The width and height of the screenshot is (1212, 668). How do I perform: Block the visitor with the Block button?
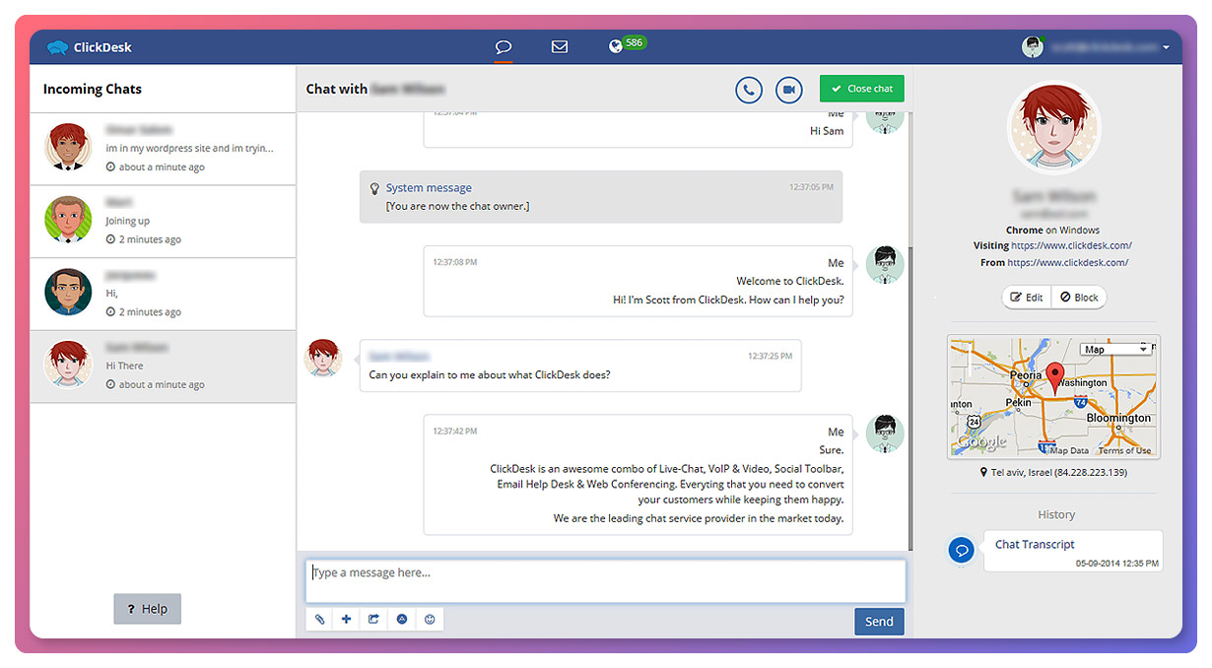(1079, 298)
